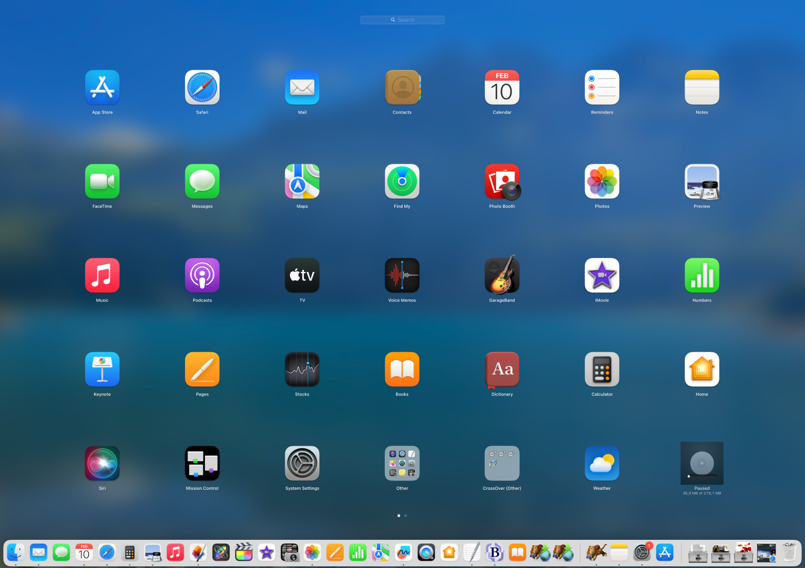The height and width of the screenshot is (568, 805).
Task: Launch Safari from the Dock
Action: (107, 553)
